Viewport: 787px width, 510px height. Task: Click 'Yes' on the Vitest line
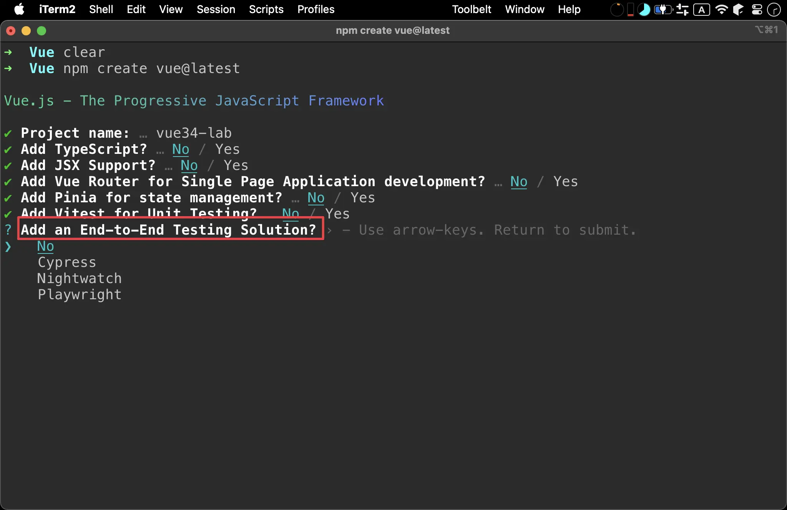337,213
